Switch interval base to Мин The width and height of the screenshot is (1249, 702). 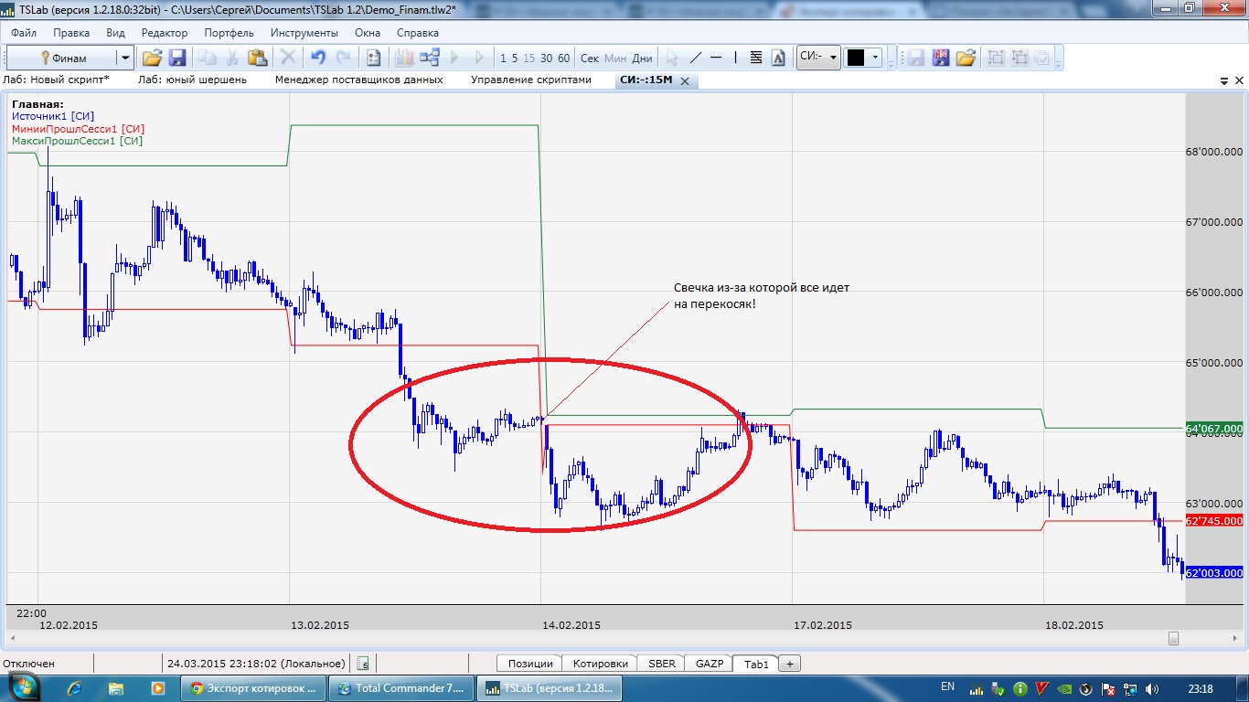(x=615, y=58)
